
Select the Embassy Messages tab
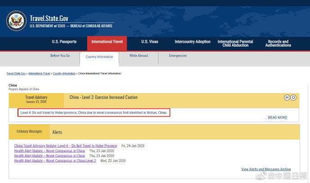coord(29,132)
